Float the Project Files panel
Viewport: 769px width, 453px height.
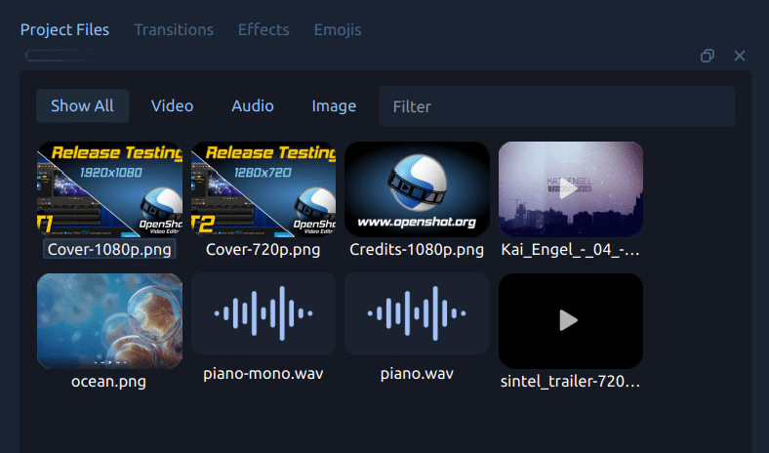pyautogui.click(x=708, y=56)
